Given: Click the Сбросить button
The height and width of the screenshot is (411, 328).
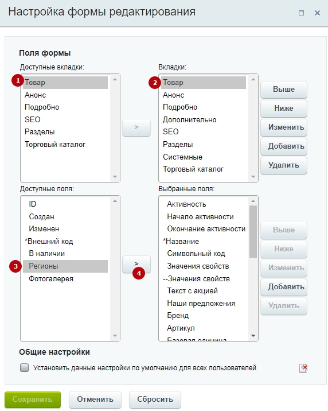Looking at the screenshot, I should click(155, 399).
